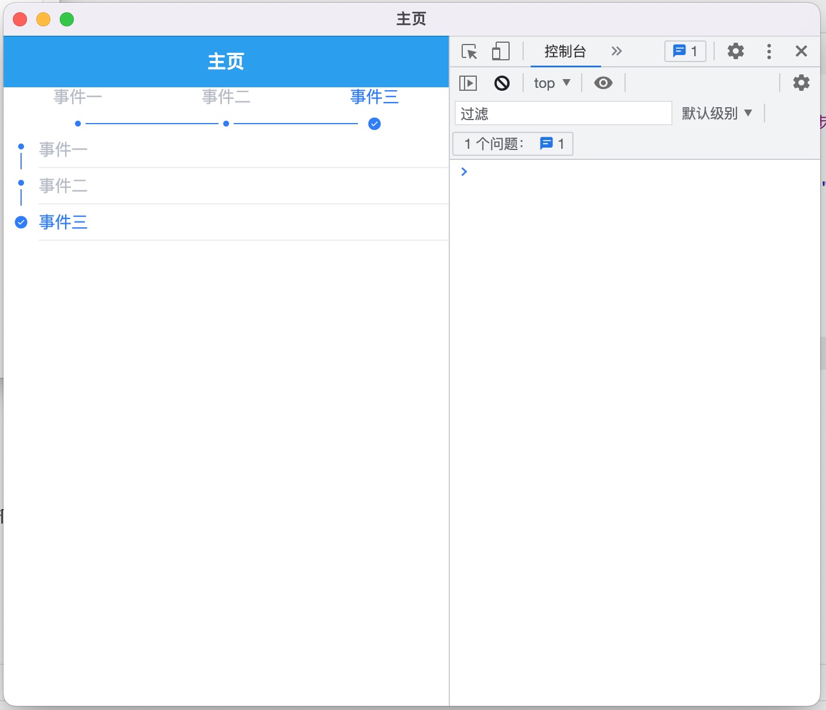
Task: Switch to the 控制台 console tab
Action: coord(565,52)
